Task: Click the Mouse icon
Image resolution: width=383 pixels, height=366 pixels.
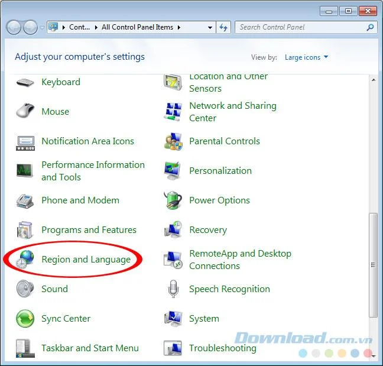Action: point(25,111)
